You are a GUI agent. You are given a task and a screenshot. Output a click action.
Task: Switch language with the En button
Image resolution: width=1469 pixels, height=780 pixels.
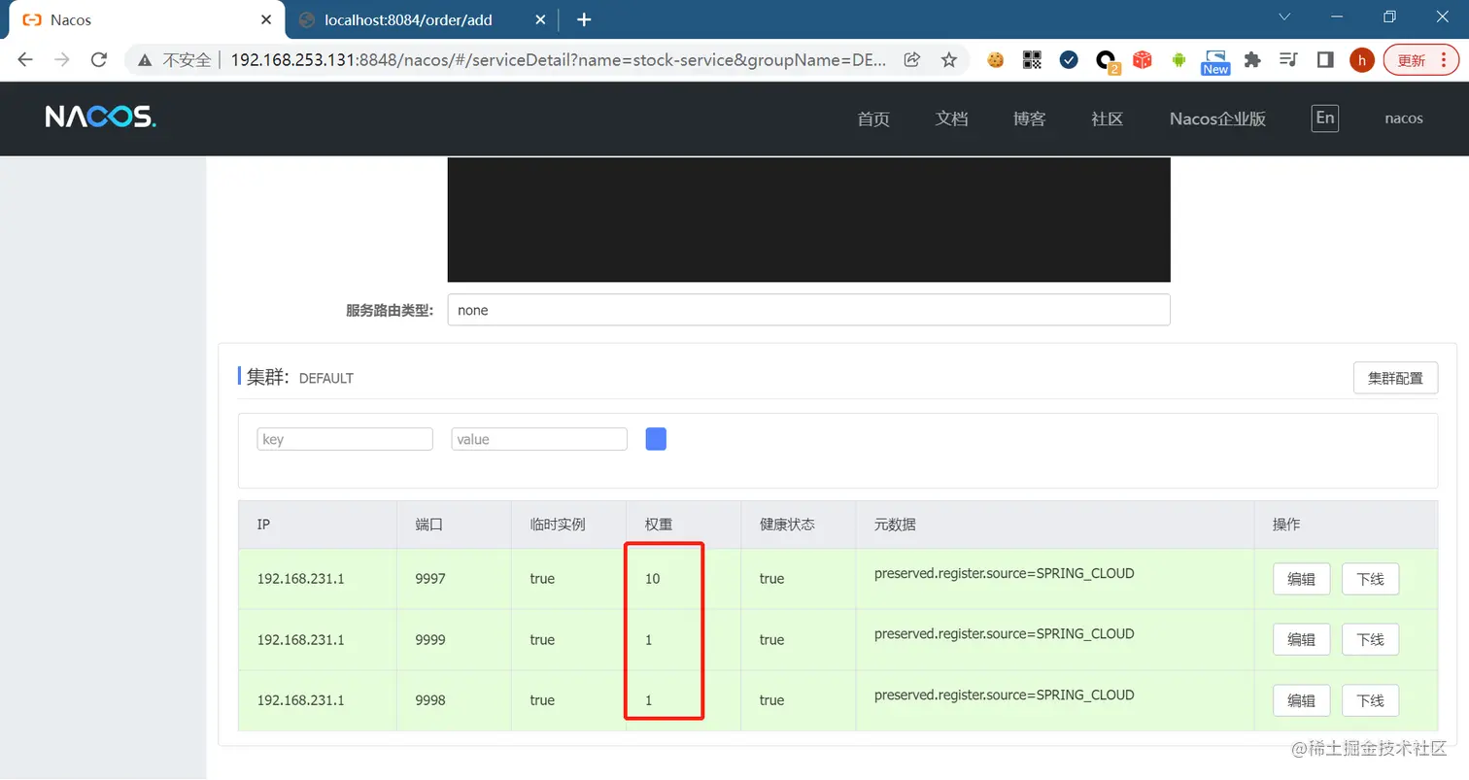tap(1324, 119)
